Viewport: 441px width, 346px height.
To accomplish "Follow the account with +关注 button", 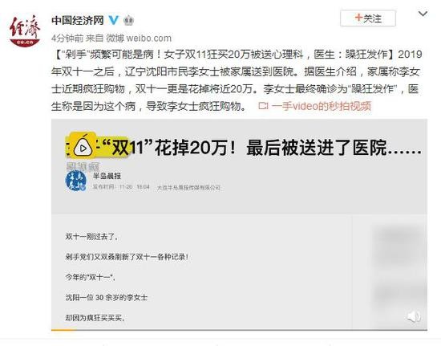I will point(368,18).
